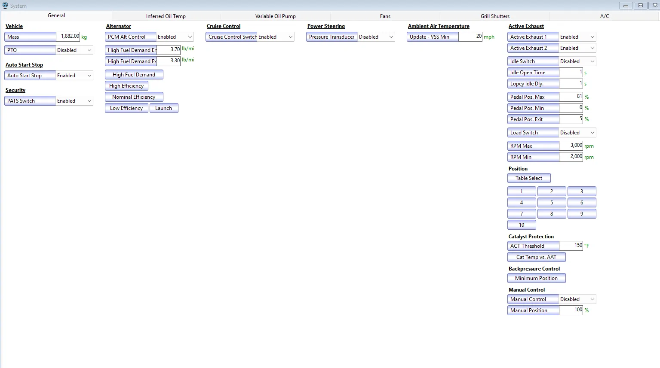660x368 pixels.
Task: Select position table 7
Action: [x=522, y=214]
